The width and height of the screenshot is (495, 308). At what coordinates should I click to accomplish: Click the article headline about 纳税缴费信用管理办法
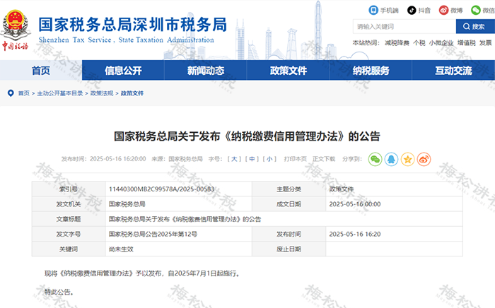(247, 136)
